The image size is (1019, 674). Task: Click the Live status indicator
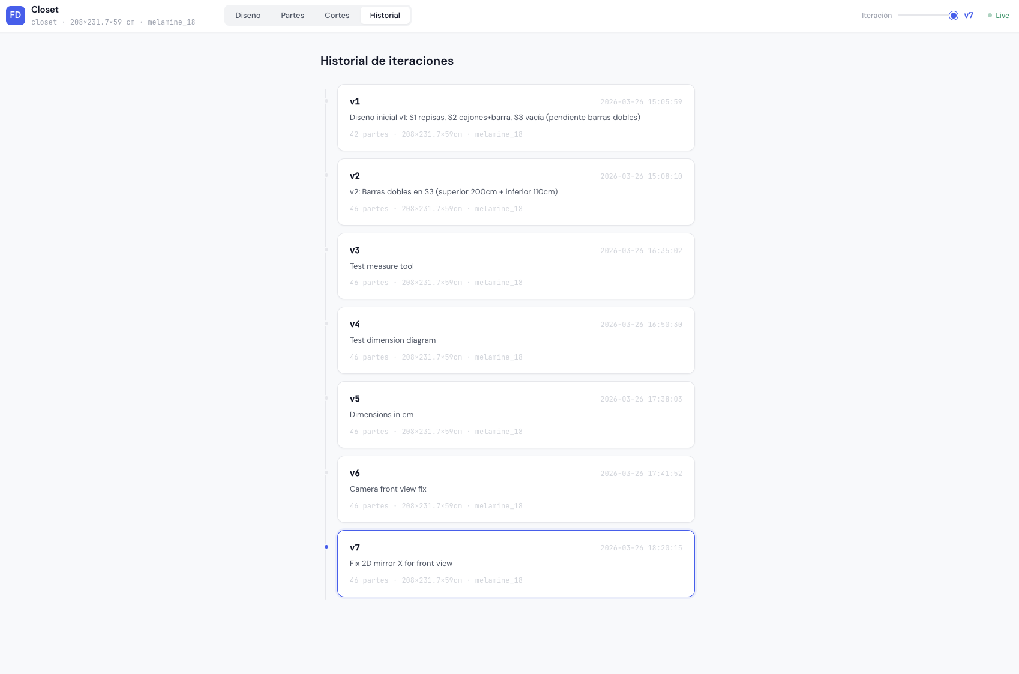coord(999,16)
